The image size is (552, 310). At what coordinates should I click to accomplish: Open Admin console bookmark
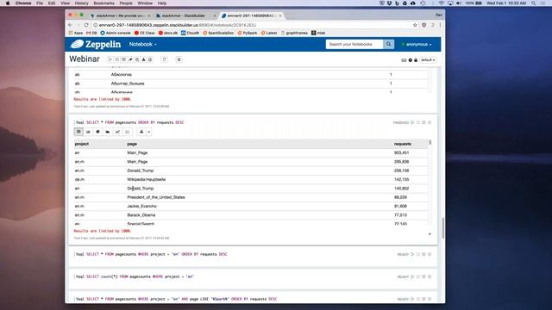tap(116, 33)
